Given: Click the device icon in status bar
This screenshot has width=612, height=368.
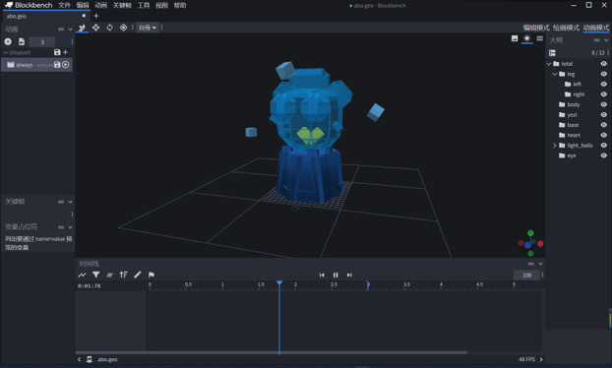Looking at the screenshot, I should click(90, 359).
